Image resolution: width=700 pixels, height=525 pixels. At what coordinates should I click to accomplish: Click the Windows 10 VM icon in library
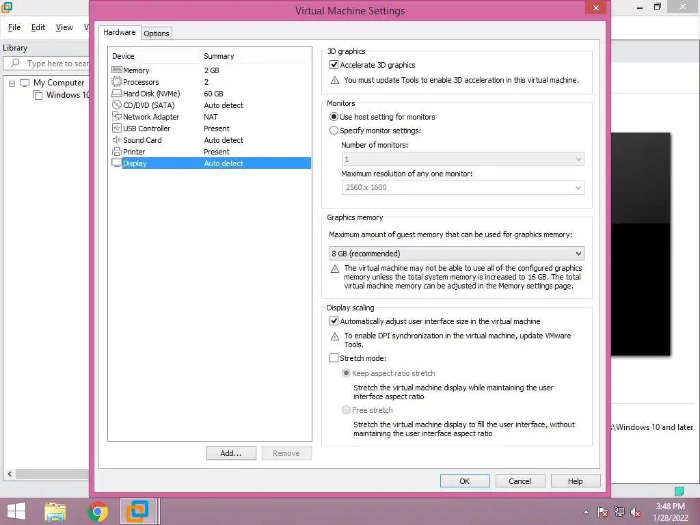[x=38, y=95]
